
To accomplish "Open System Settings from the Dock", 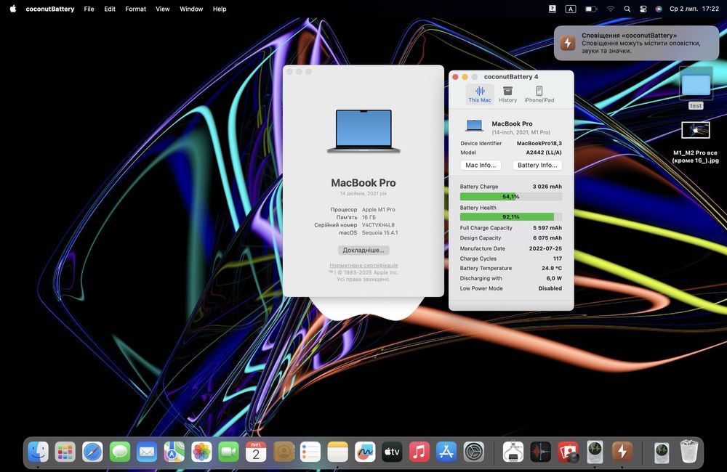I will (x=474, y=452).
